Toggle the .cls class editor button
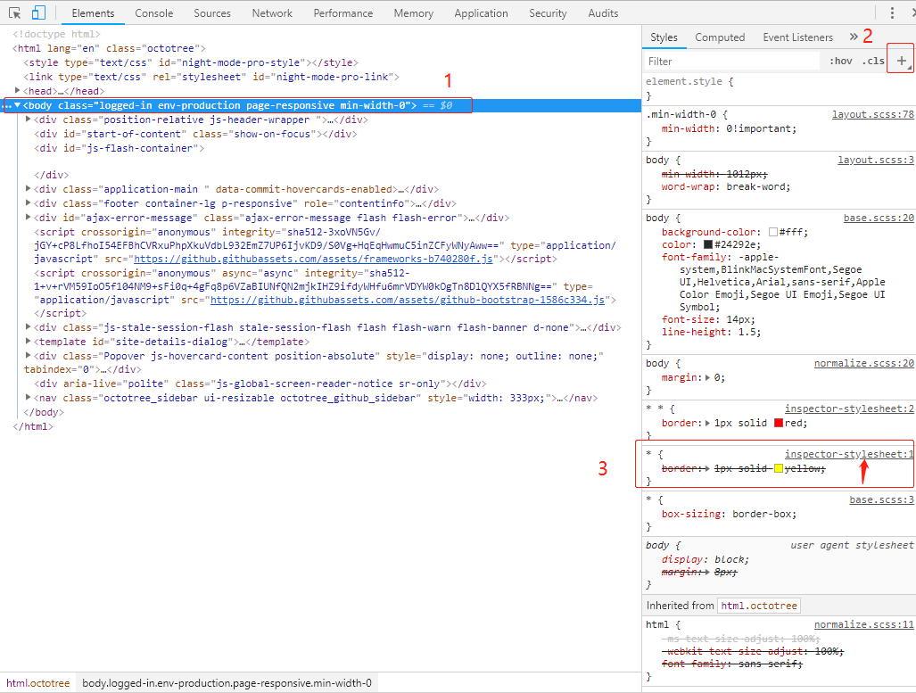Viewport: 916px width, 693px height. tap(873, 61)
